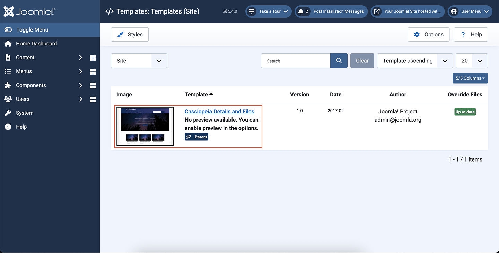499x253 pixels.
Task: Open template Options
Action: [428, 35]
